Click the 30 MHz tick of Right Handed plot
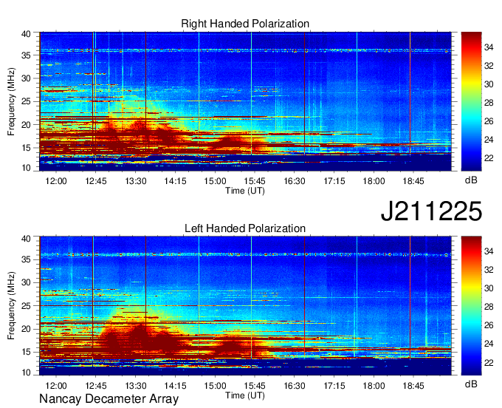 click(x=26, y=78)
